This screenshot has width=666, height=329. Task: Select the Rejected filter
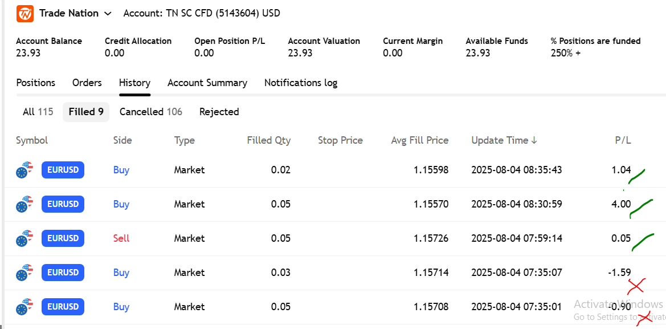(x=219, y=112)
